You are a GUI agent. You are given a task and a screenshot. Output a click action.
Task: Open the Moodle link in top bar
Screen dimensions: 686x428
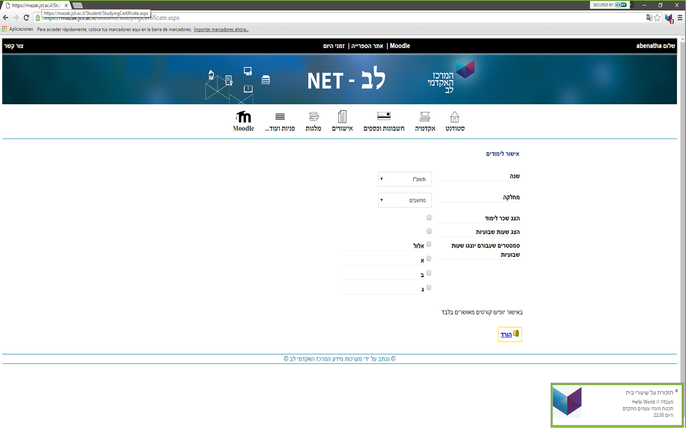[400, 46]
